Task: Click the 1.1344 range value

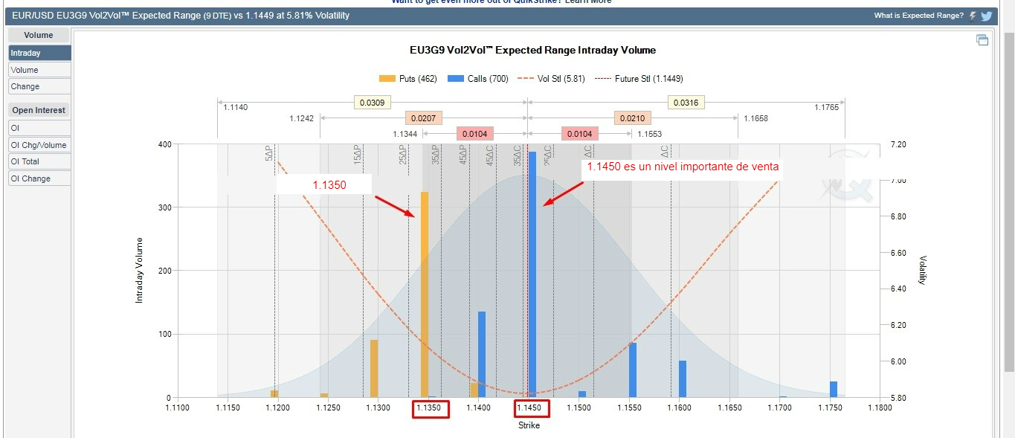Action: (406, 135)
